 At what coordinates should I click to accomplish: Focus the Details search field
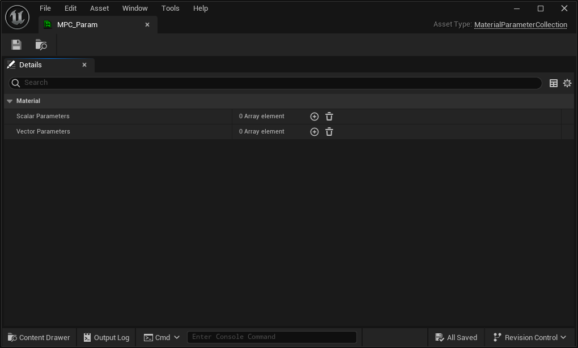tap(275, 83)
